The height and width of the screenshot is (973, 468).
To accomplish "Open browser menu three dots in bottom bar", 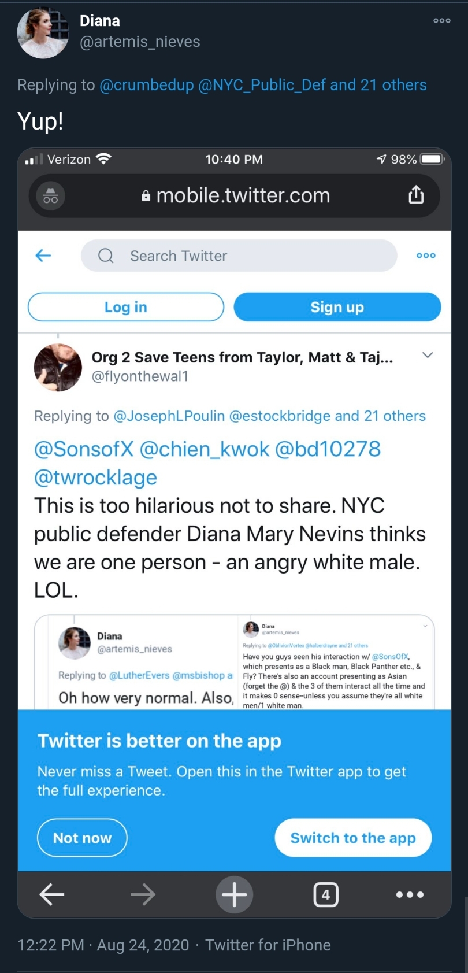I will 410,894.
